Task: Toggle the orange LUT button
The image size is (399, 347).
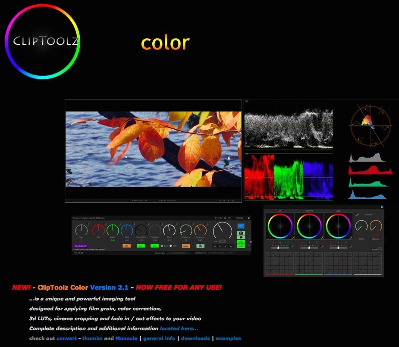Action: tap(126, 246)
